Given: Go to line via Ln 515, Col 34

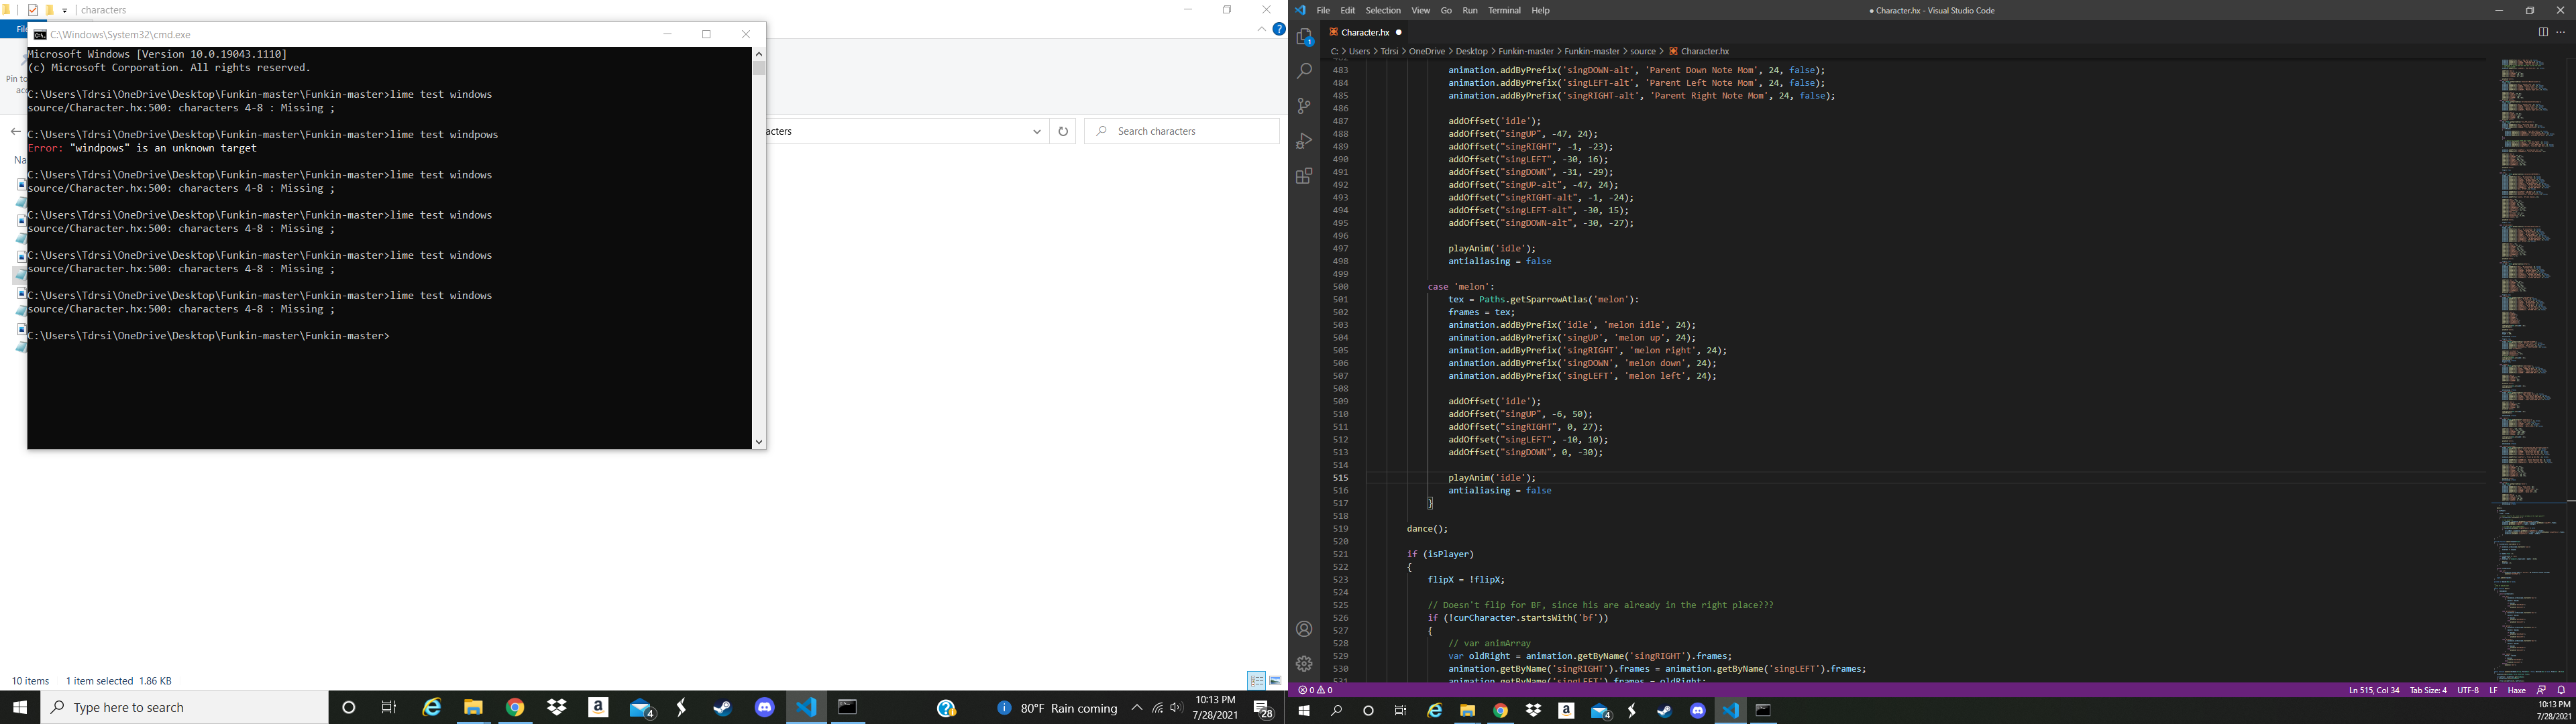Looking at the screenshot, I should point(2373,690).
